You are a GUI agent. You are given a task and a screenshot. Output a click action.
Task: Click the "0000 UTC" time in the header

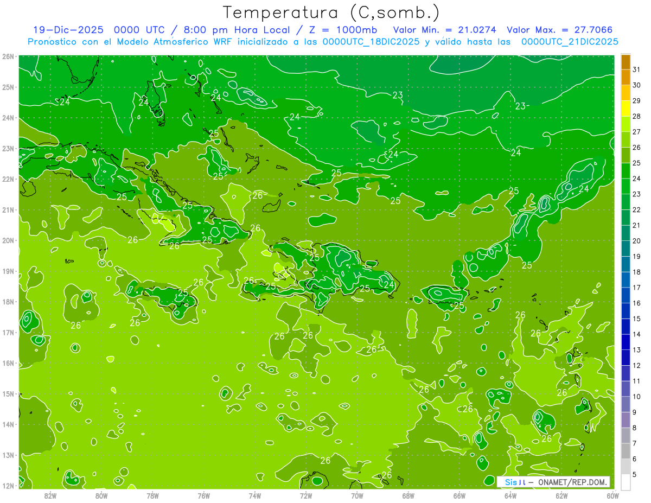139,30
